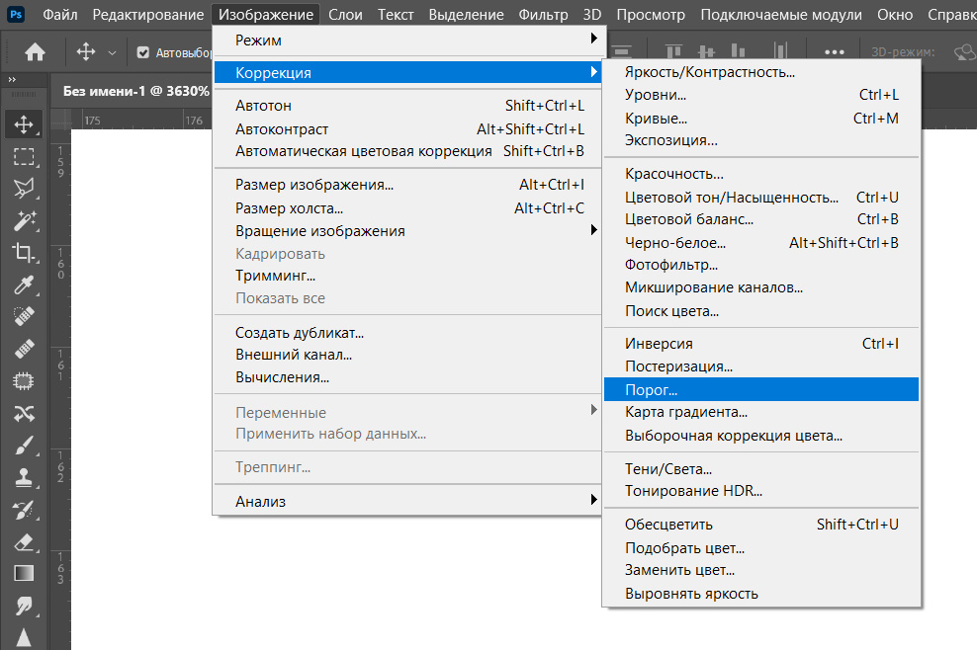Select the Rectangular Marquee tool
The image size is (977, 650).
(24, 156)
